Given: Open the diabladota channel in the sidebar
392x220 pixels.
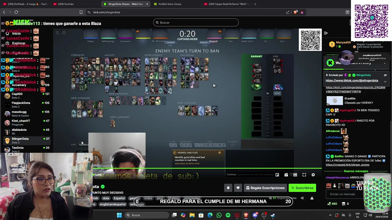Looking at the screenshot, I should (27, 131).
